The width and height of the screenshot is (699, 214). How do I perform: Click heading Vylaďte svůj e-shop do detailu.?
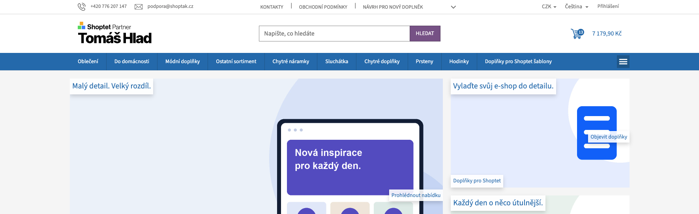(503, 86)
